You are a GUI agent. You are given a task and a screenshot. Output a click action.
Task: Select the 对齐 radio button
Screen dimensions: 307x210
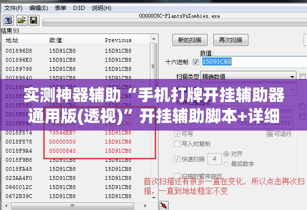pyautogui.click(x=226, y=154)
